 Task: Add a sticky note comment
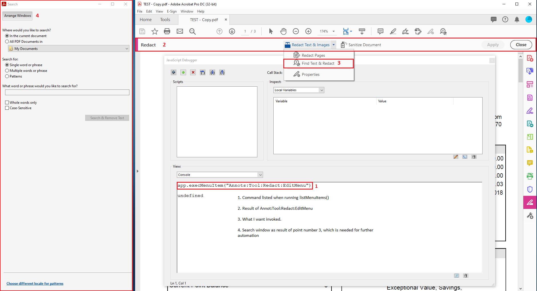tap(380, 31)
